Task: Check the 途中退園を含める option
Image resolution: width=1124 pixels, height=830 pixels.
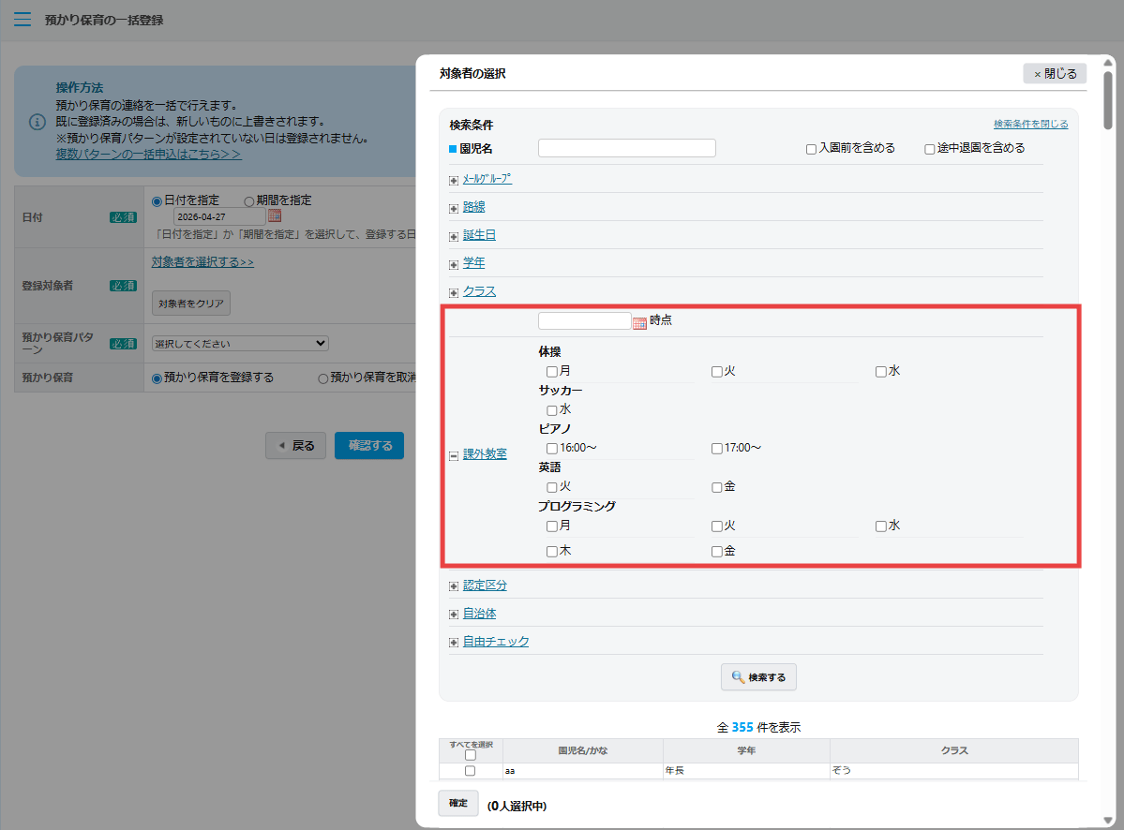Action: point(929,147)
